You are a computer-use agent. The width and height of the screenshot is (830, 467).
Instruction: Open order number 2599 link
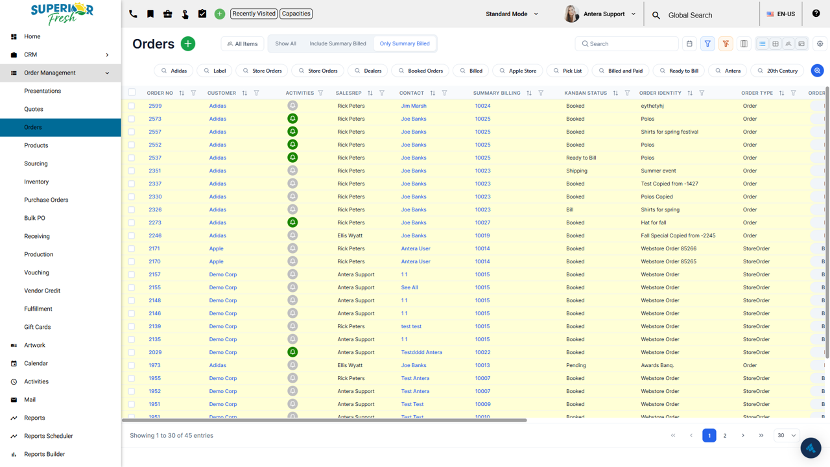point(155,106)
